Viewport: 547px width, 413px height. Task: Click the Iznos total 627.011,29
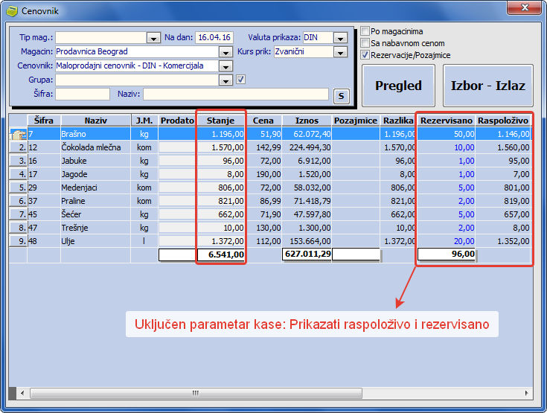[x=307, y=254]
